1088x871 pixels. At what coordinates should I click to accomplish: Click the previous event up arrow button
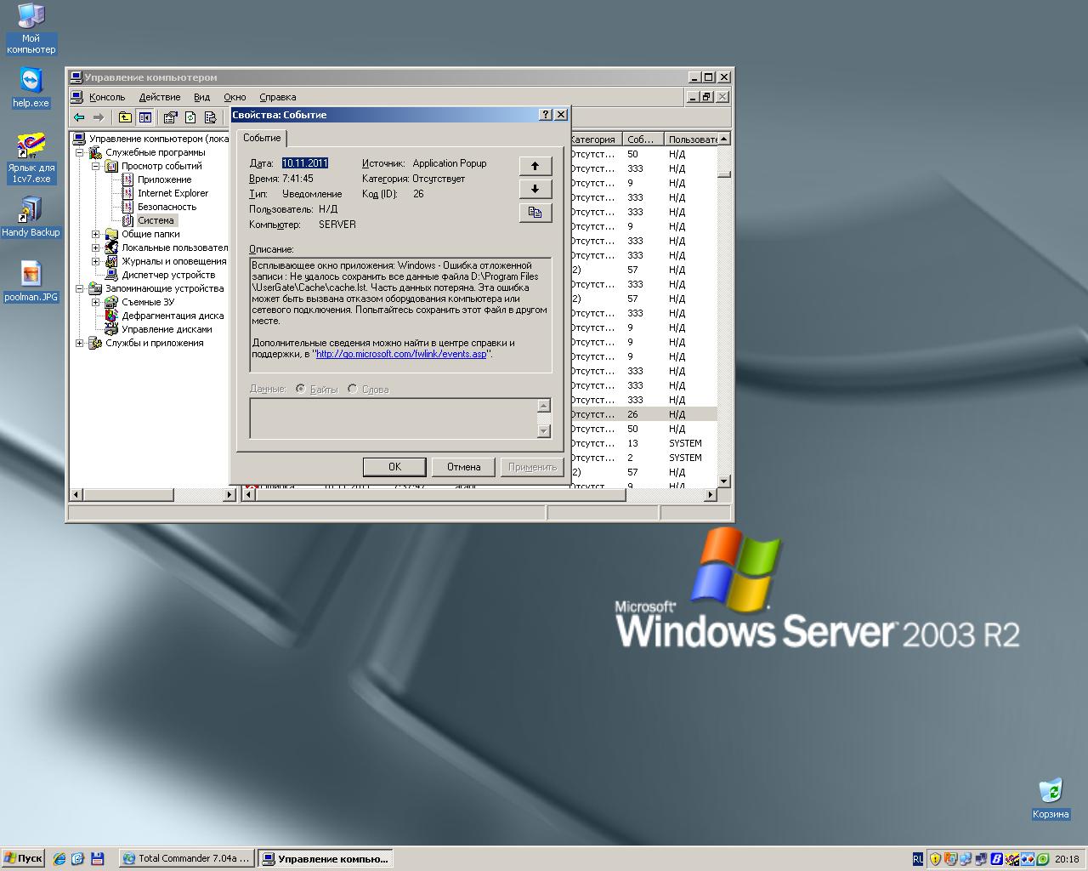[x=535, y=166]
